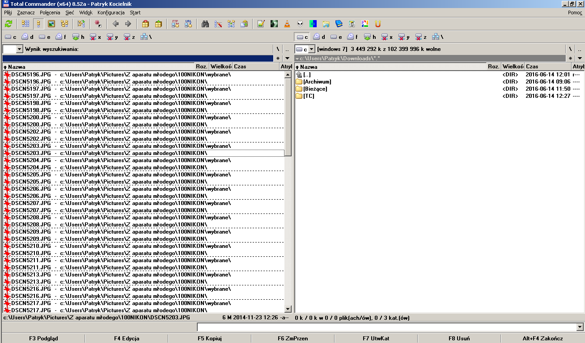Sort left panel by Wielkość column
This screenshot has width=585, height=343.
(x=220, y=67)
